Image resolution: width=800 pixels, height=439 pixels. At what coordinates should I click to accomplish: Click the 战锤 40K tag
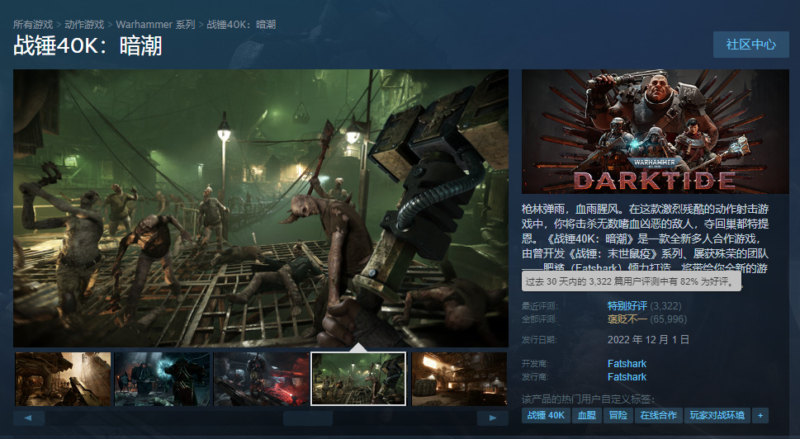[x=546, y=416]
